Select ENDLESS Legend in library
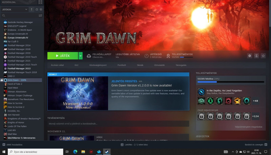The image size is (271, 155). (17, 26)
